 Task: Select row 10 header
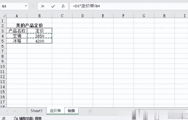point(3,66)
